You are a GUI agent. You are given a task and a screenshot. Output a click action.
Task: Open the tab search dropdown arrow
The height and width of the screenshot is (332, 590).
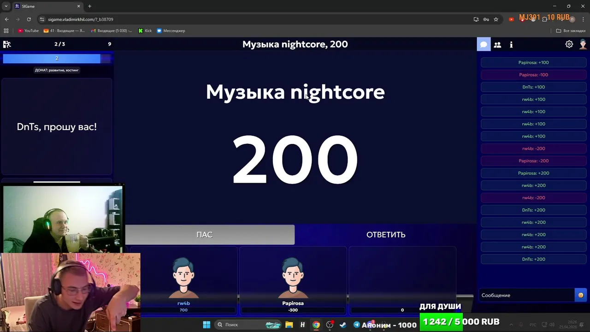(6, 6)
